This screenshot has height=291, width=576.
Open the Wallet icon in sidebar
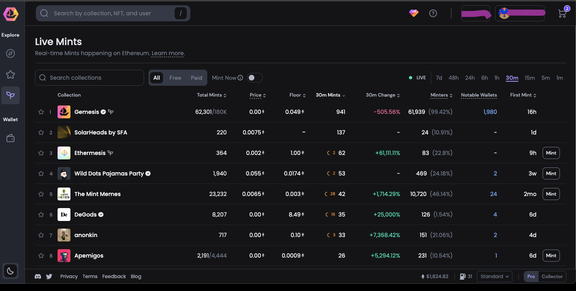[x=10, y=138]
